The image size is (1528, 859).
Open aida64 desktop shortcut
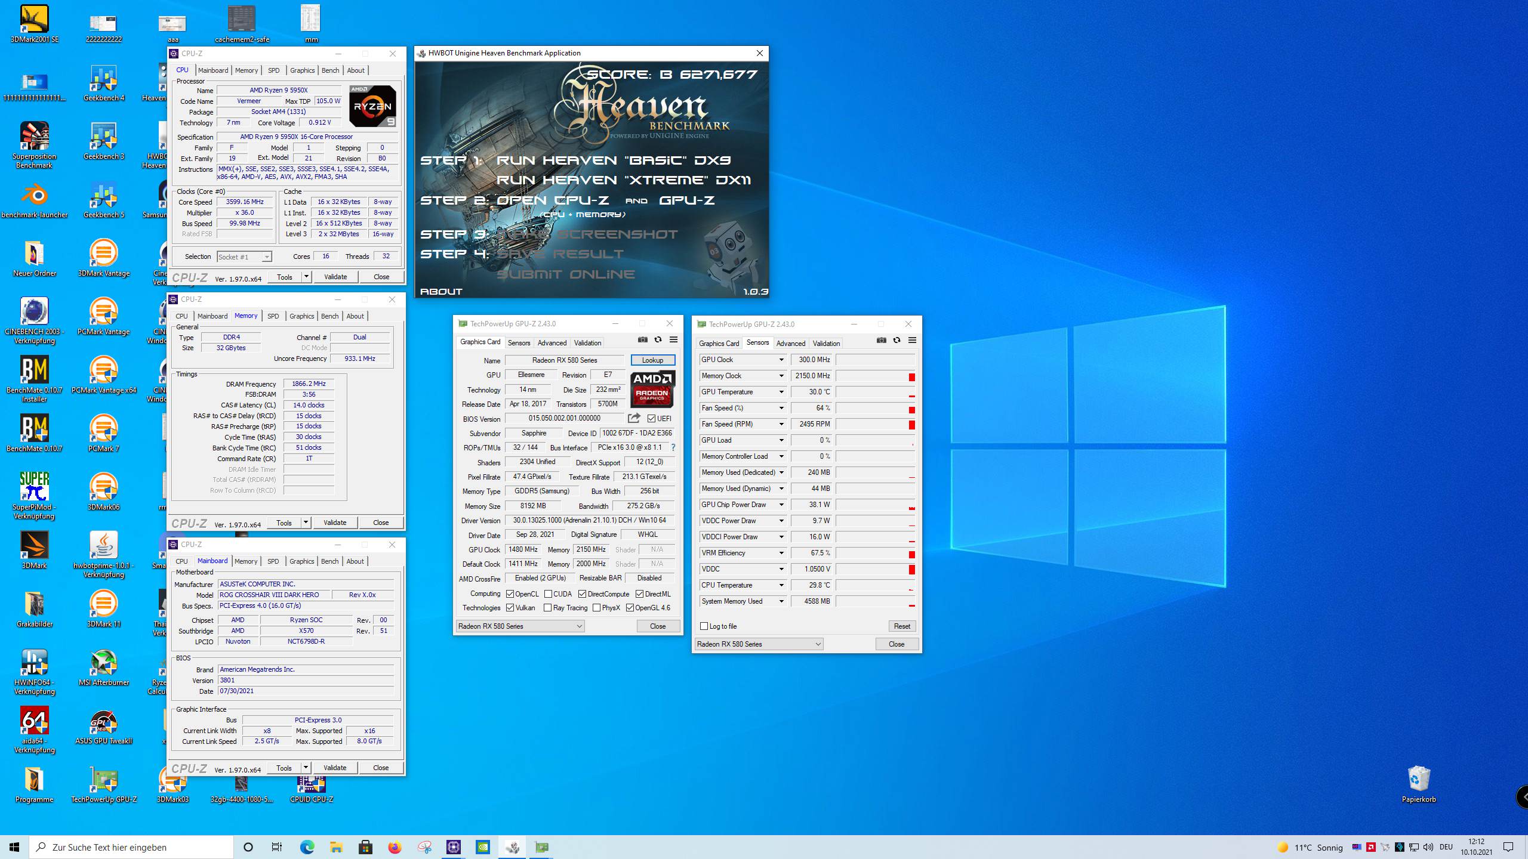(34, 730)
